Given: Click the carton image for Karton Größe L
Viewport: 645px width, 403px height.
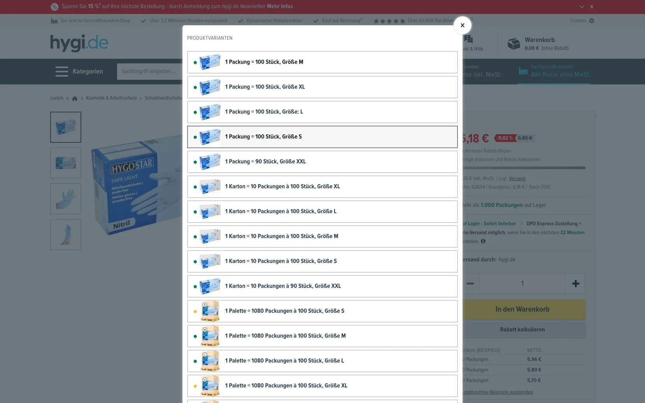Looking at the screenshot, I should pos(210,212).
